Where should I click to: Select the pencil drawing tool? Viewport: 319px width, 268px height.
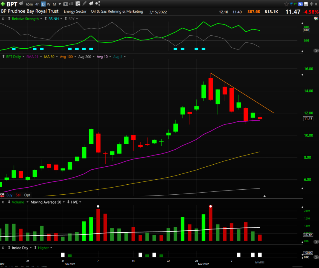tap(84, 4)
